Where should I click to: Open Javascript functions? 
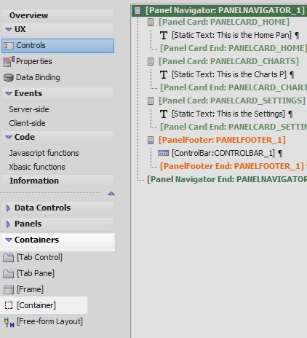(x=44, y=153)
